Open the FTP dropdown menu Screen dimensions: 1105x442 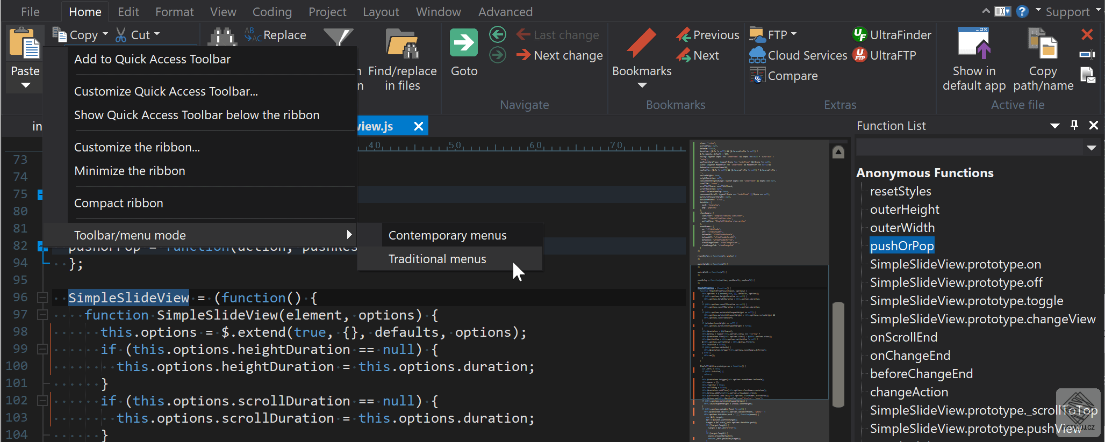click(x=794, y=34)
